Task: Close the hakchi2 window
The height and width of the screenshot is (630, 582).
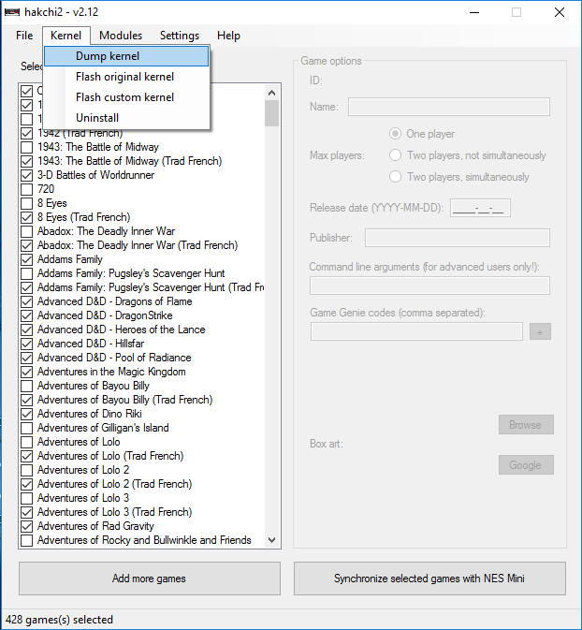Action: click(x=560, y=12)
